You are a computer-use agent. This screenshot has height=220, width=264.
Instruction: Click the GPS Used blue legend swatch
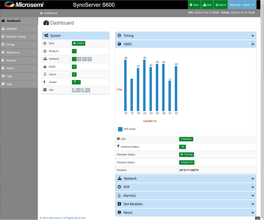tap(120, 129)
